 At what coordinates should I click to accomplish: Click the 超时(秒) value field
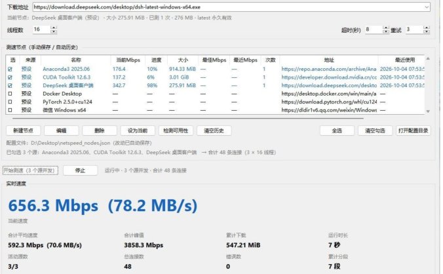click(374, 29)
